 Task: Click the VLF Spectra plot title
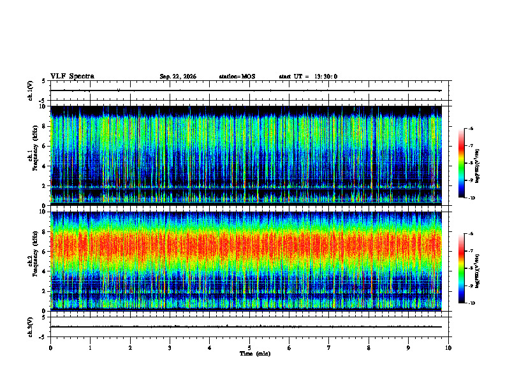72,76
